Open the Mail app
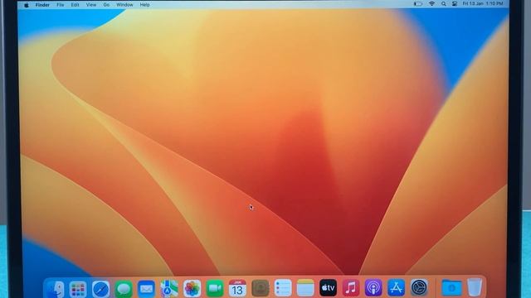The width and height of the screenshot is (531, 298). pos(146,289)
